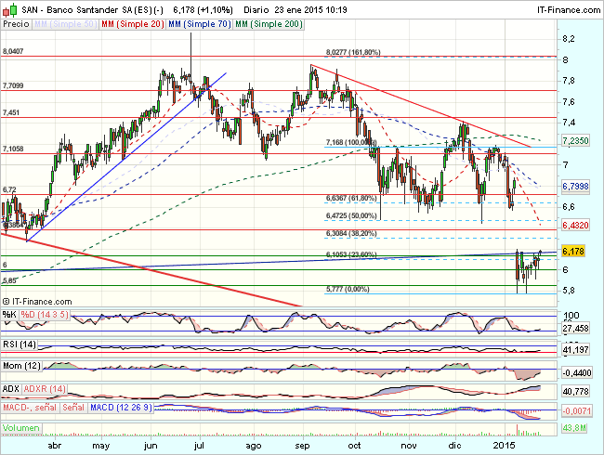
Task: Click the stochastic value 27,458
Action: 575,329
